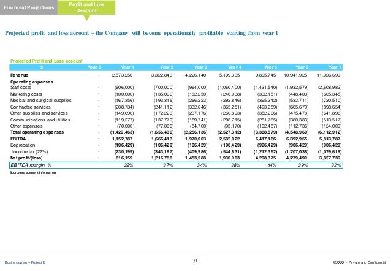Image resolution: width=391 pixels, height=271 pixels.
Task: Click the Contracted services row label
Action: 30,107
